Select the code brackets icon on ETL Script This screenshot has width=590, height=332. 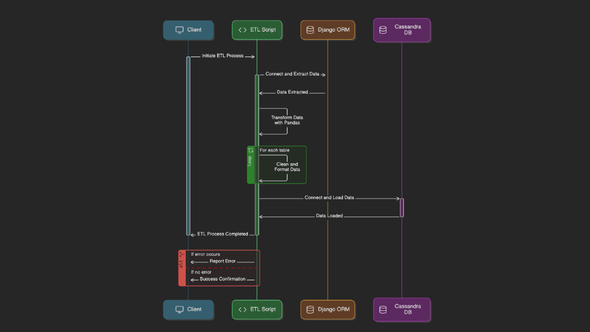tap(242, 30)
